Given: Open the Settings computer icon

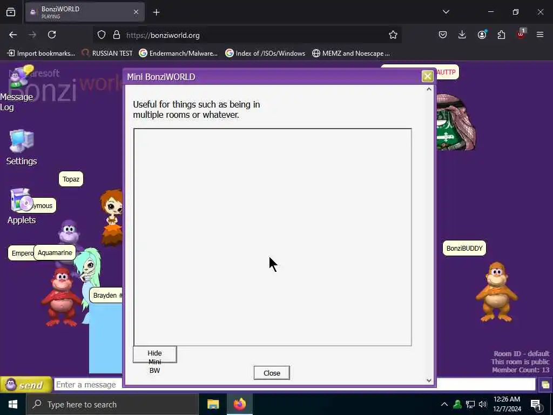Looking at the screenshot, I should click(x=21, y=142).
